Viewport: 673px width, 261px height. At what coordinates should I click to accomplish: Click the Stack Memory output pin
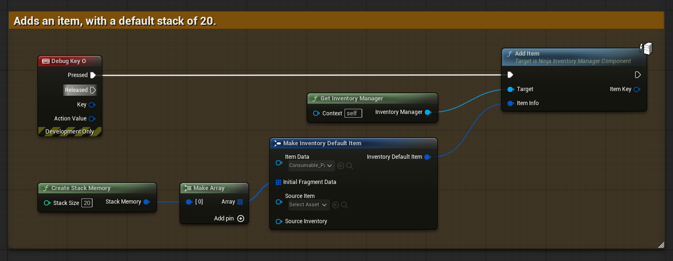tap(146, 202)
